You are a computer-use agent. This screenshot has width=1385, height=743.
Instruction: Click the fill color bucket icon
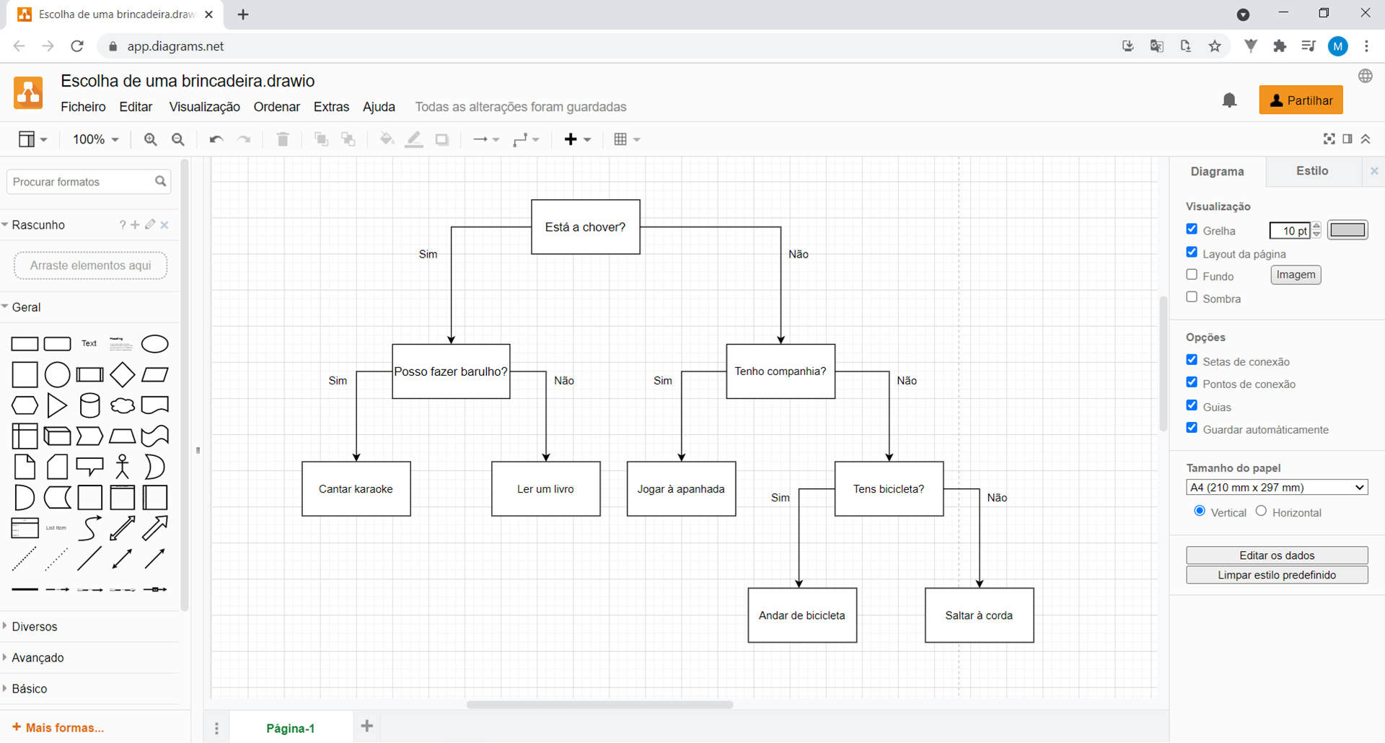coord(387,139)
